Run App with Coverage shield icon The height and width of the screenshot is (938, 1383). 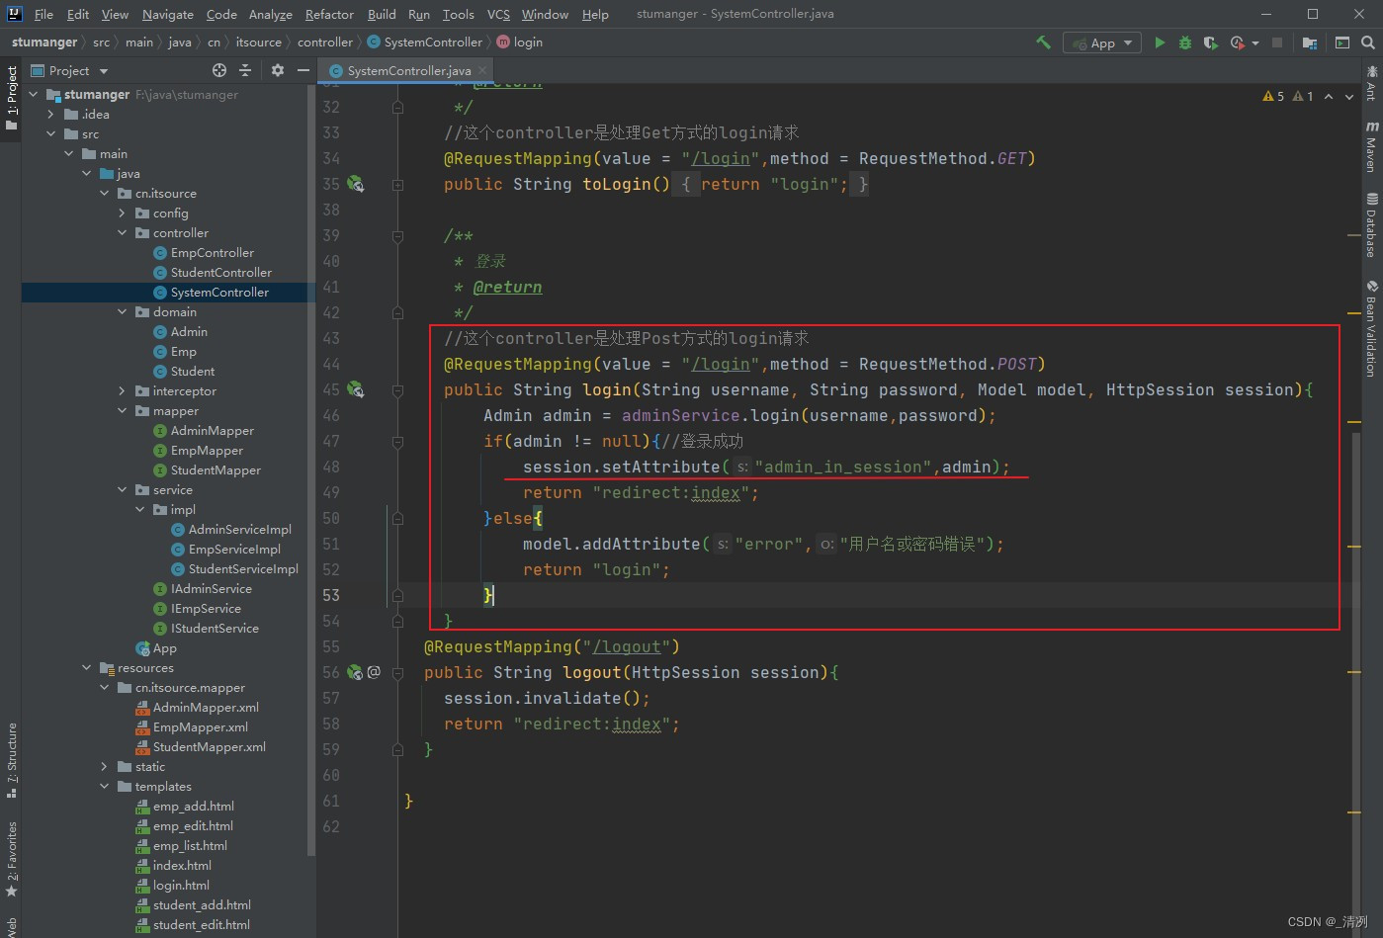pyautogui.click(x=1210, y=43)
